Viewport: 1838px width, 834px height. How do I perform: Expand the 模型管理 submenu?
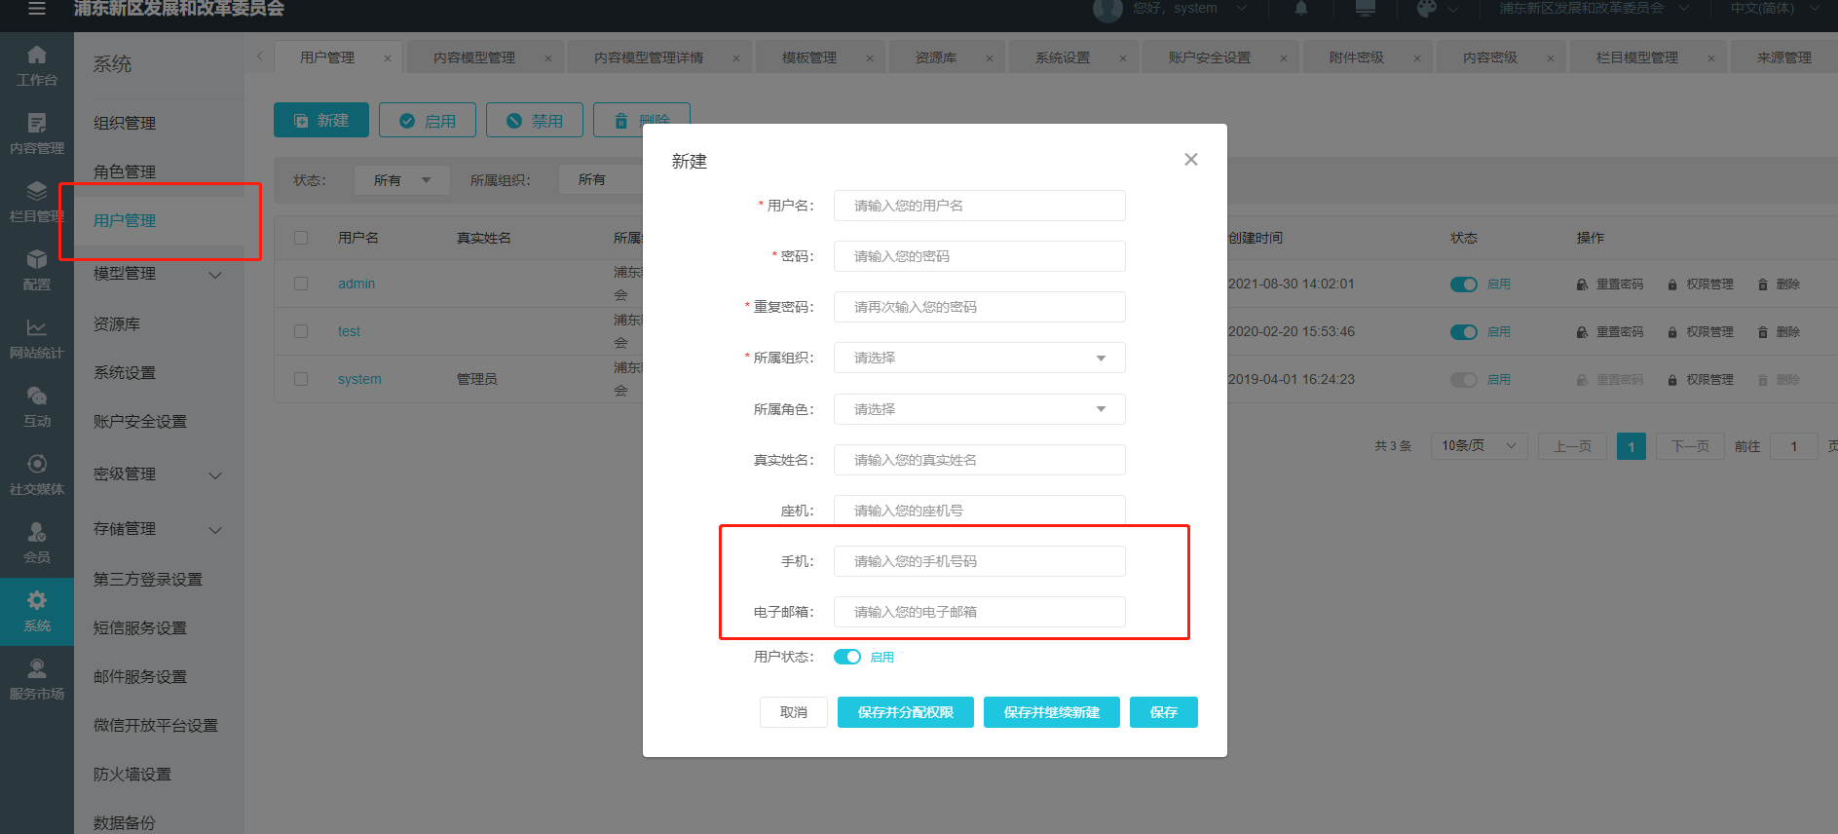[x=215, y=275]
